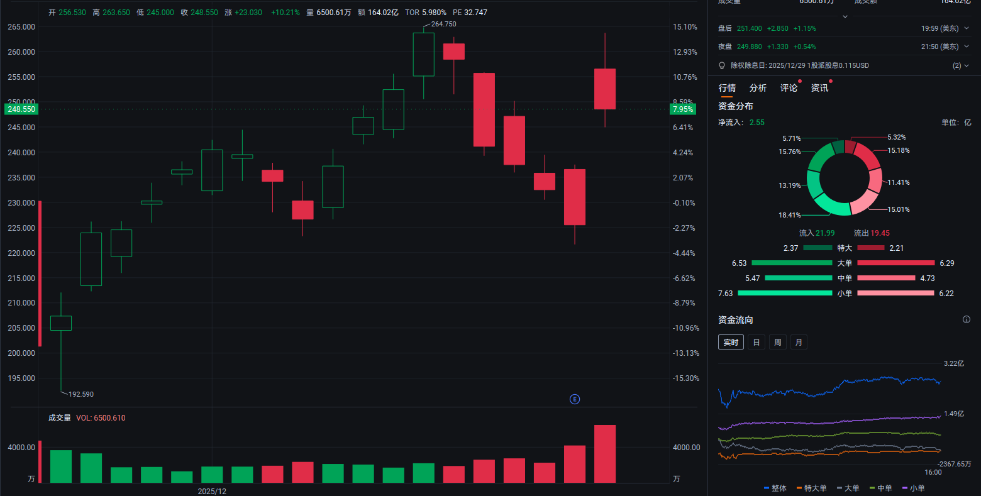
Task: Toggle the 特大单 legend line marker
Action: pyautogui.click(x=799, y=488)
